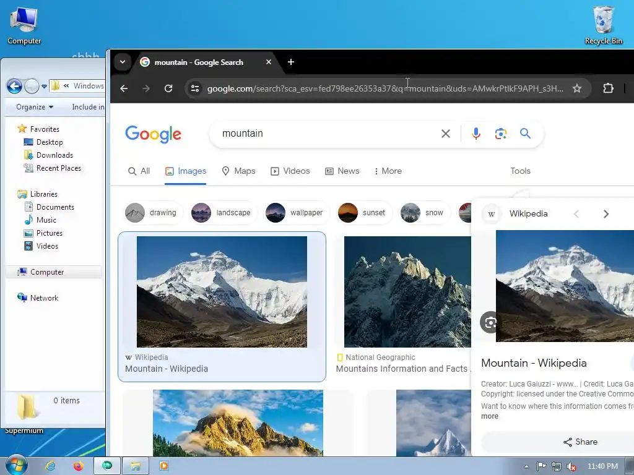Select Downloads in Explorer favorites
634x475 pixels.
coord(48,155)
